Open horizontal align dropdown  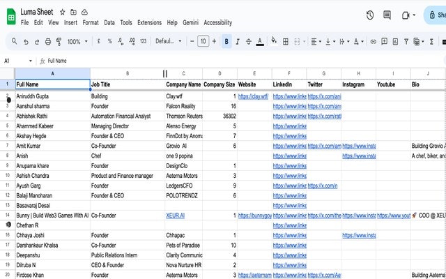316,42
